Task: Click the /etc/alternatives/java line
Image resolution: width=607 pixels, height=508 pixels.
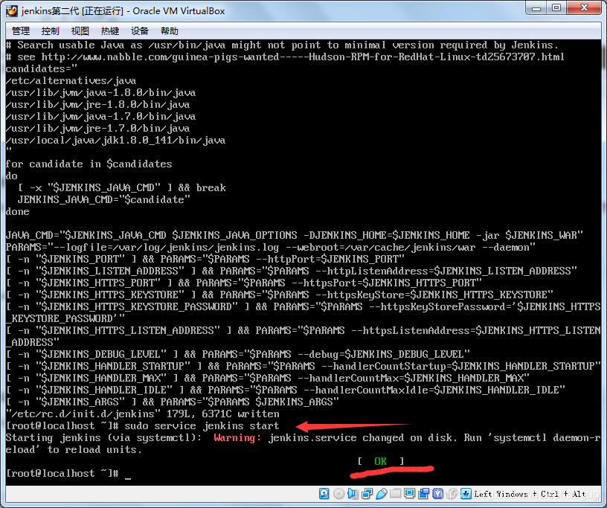Action: point(71,81)
